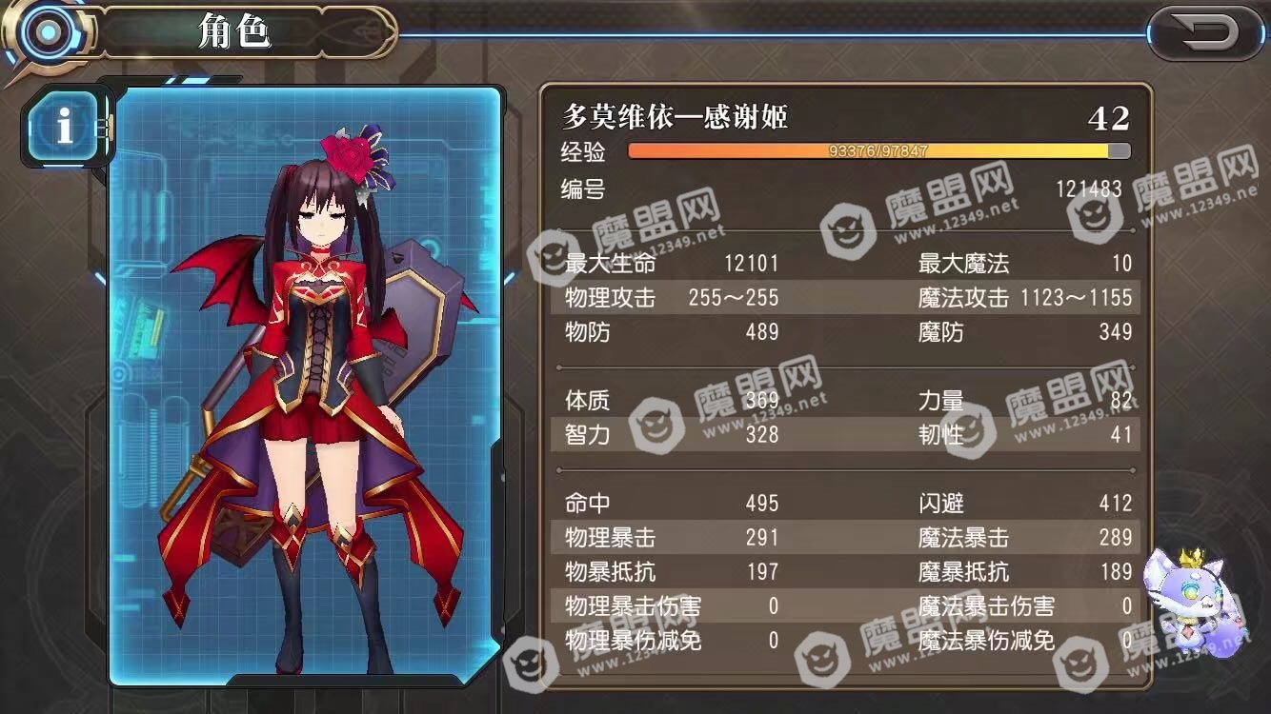
Task: Click the back arrow button
Action: click(1207, 33)
